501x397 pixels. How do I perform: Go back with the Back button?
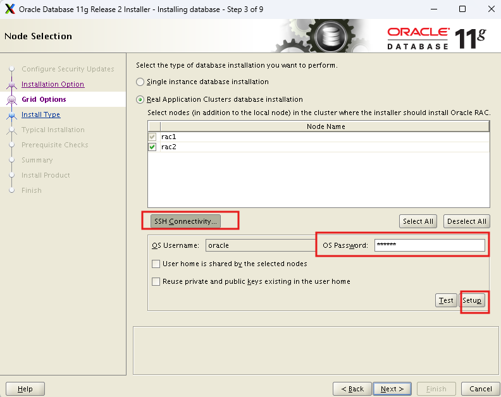(352, 389)
